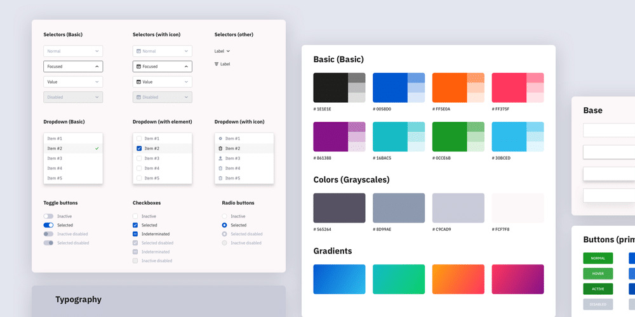635x317 pixels.
Task: Click the filter icon beside Label
Action: pos(217,64)
